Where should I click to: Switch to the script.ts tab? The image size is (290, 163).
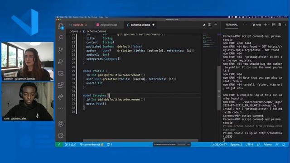tap(78, 25)
